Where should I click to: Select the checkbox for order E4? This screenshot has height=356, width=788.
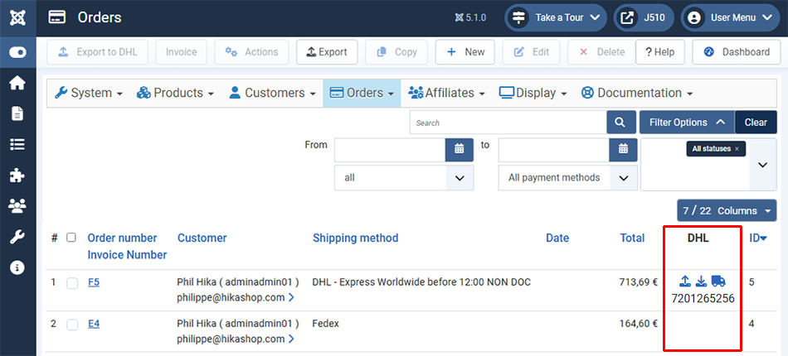(72, 325)
